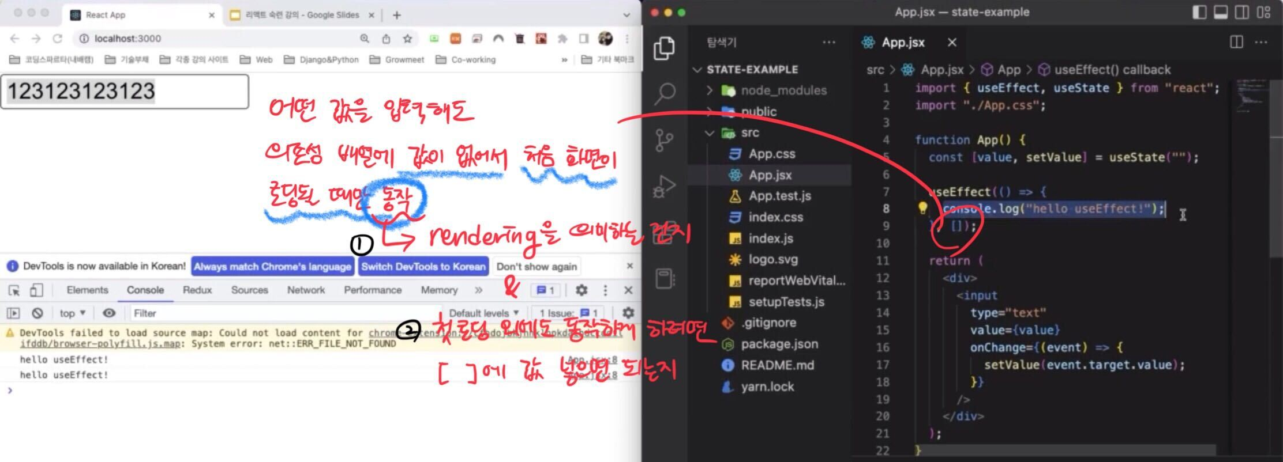Toggle the live expression eye icon

[109, 313]
